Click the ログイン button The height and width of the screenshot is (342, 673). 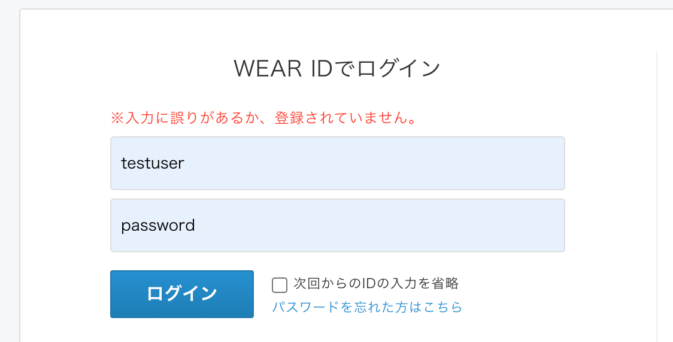182,294
